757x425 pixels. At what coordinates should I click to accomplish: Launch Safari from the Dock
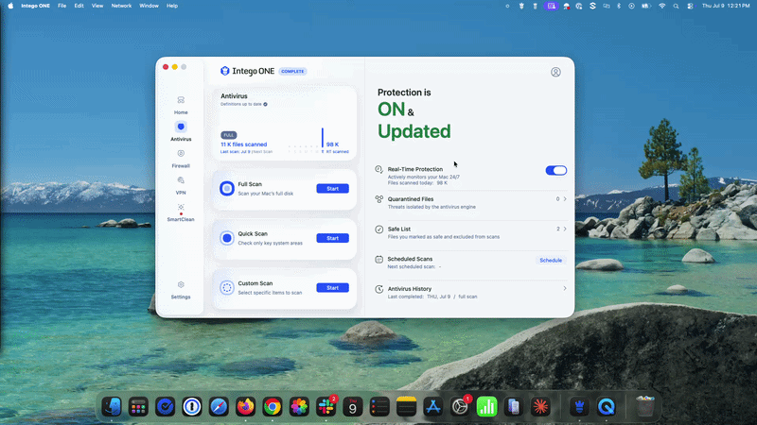219,407
